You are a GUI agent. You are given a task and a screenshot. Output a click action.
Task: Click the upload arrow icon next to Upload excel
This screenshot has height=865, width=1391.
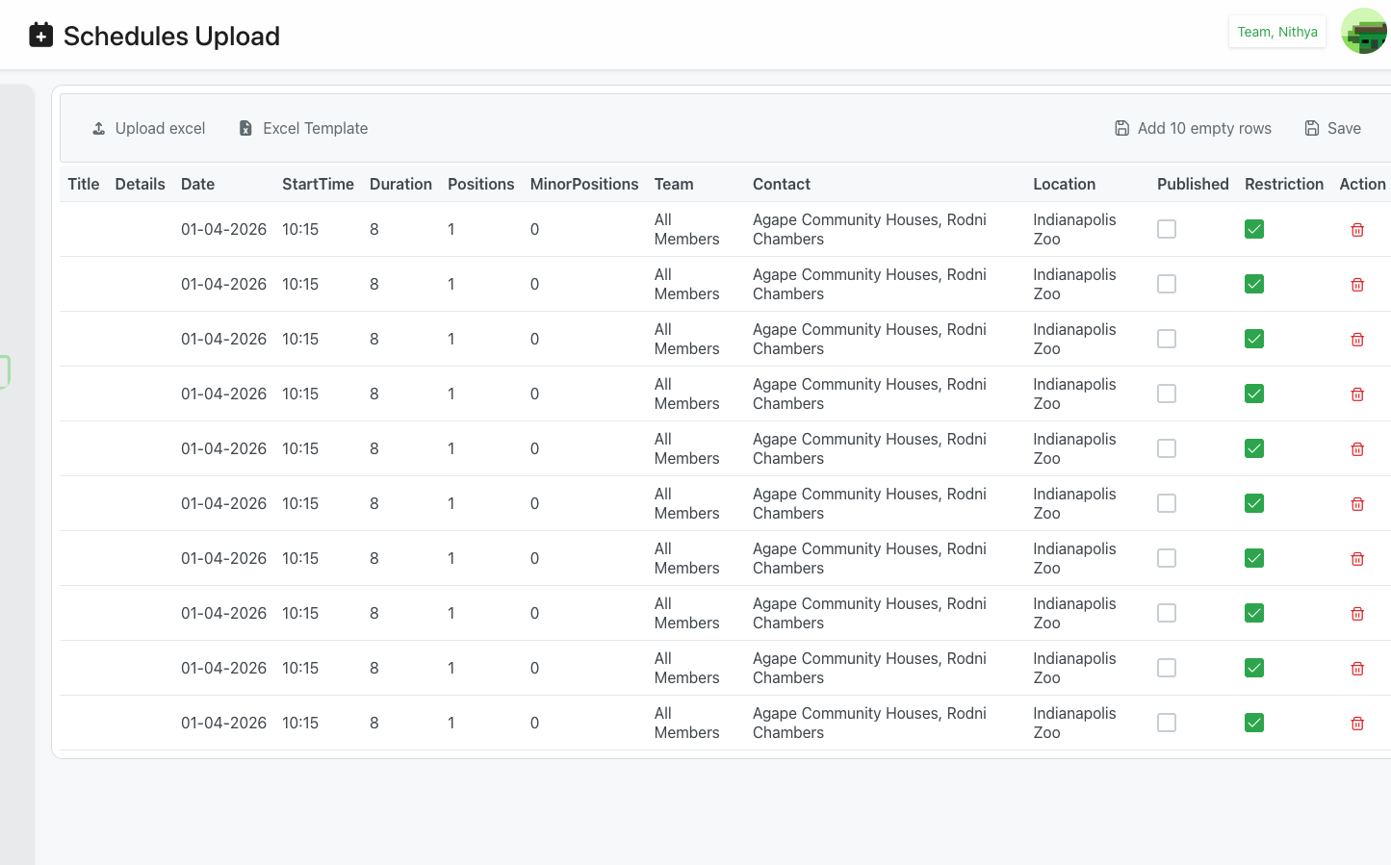point(98,127)
